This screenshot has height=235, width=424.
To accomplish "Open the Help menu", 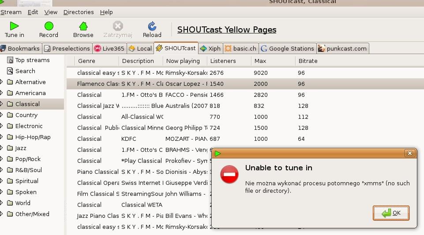I will coord(106,12).
